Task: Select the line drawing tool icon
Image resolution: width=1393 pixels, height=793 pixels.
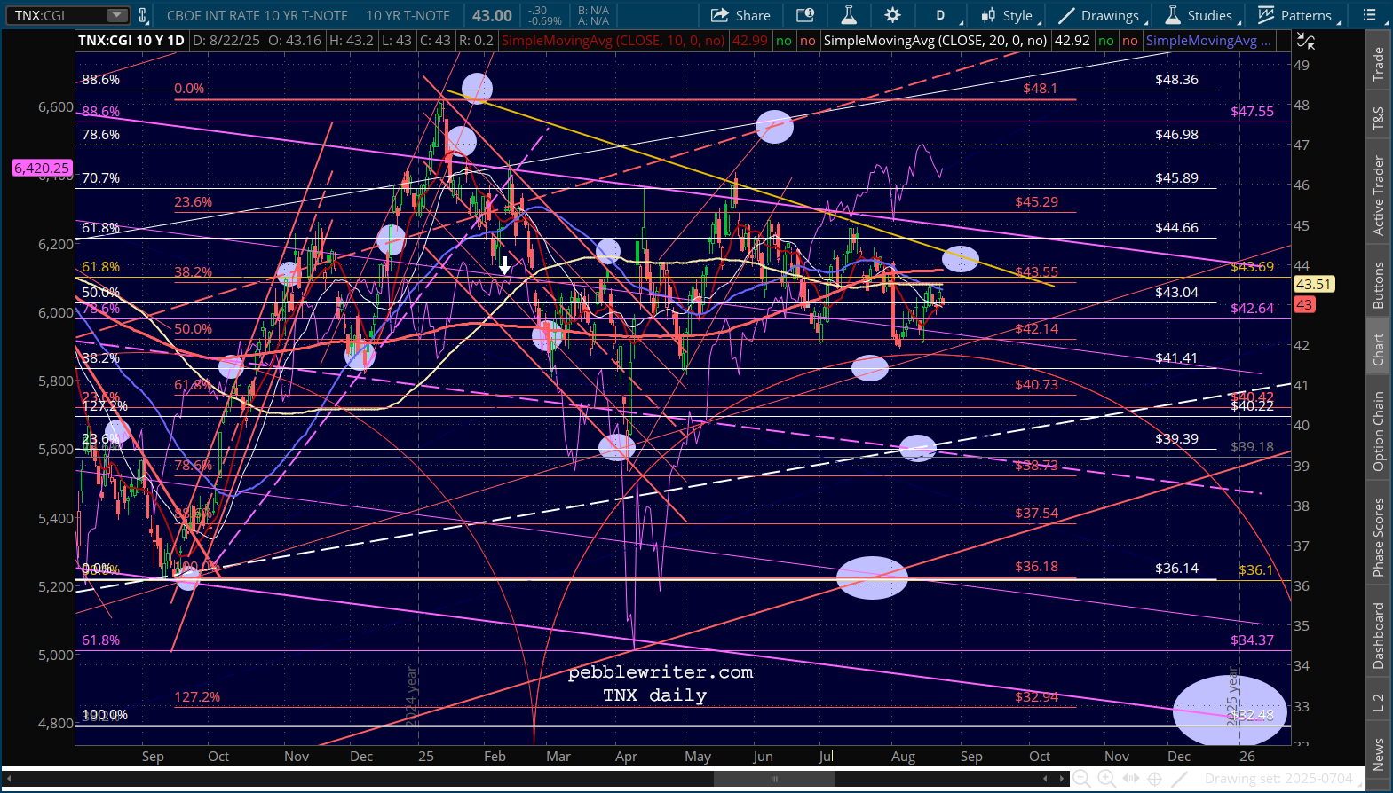Action: point(1179,779)
